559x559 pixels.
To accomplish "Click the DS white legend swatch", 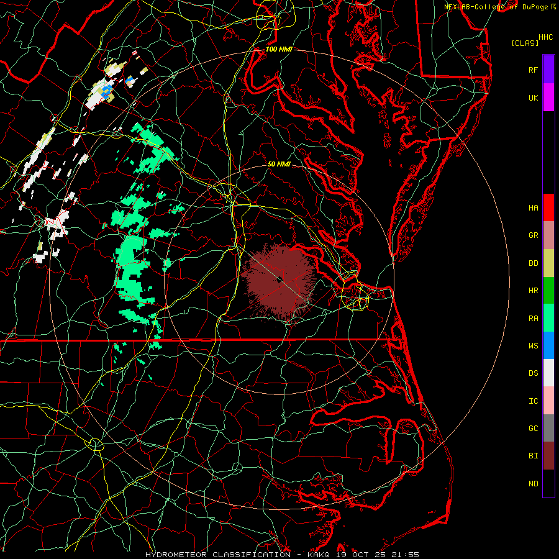I will pyautogui.click(x=548, y=373).
